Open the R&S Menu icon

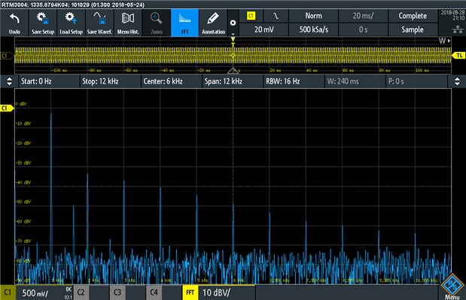pos(452,287)
